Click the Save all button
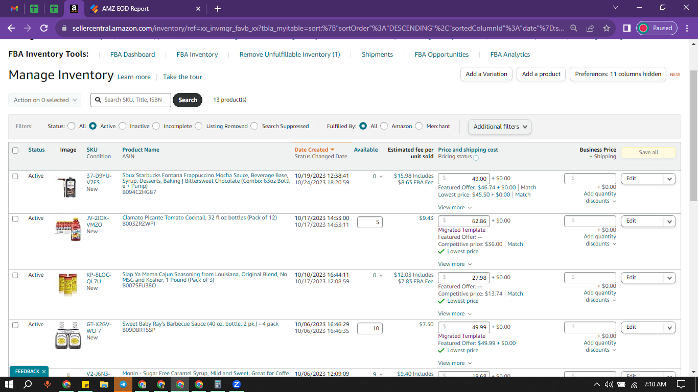 click(x=648, y=152)
